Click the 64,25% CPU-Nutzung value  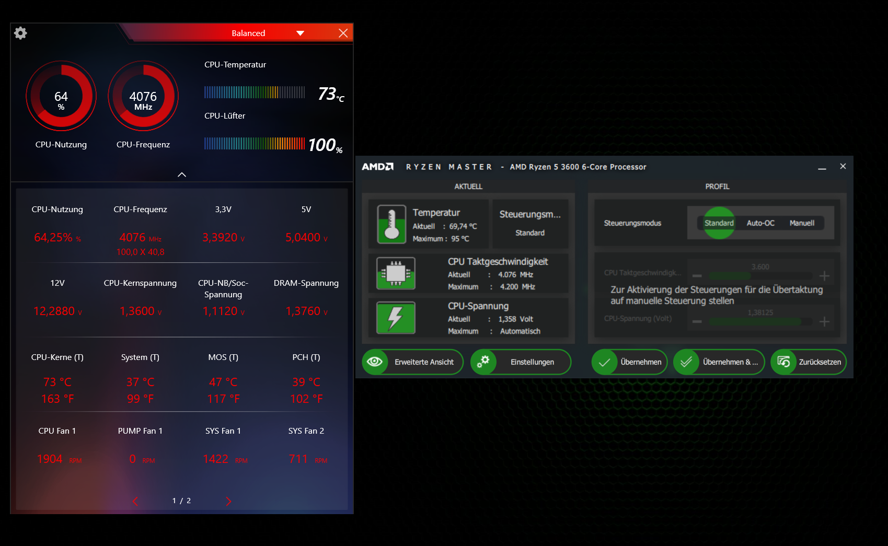57,238
